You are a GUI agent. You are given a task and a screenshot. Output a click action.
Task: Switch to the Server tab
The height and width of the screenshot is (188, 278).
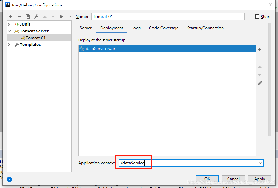pos(86,28)
